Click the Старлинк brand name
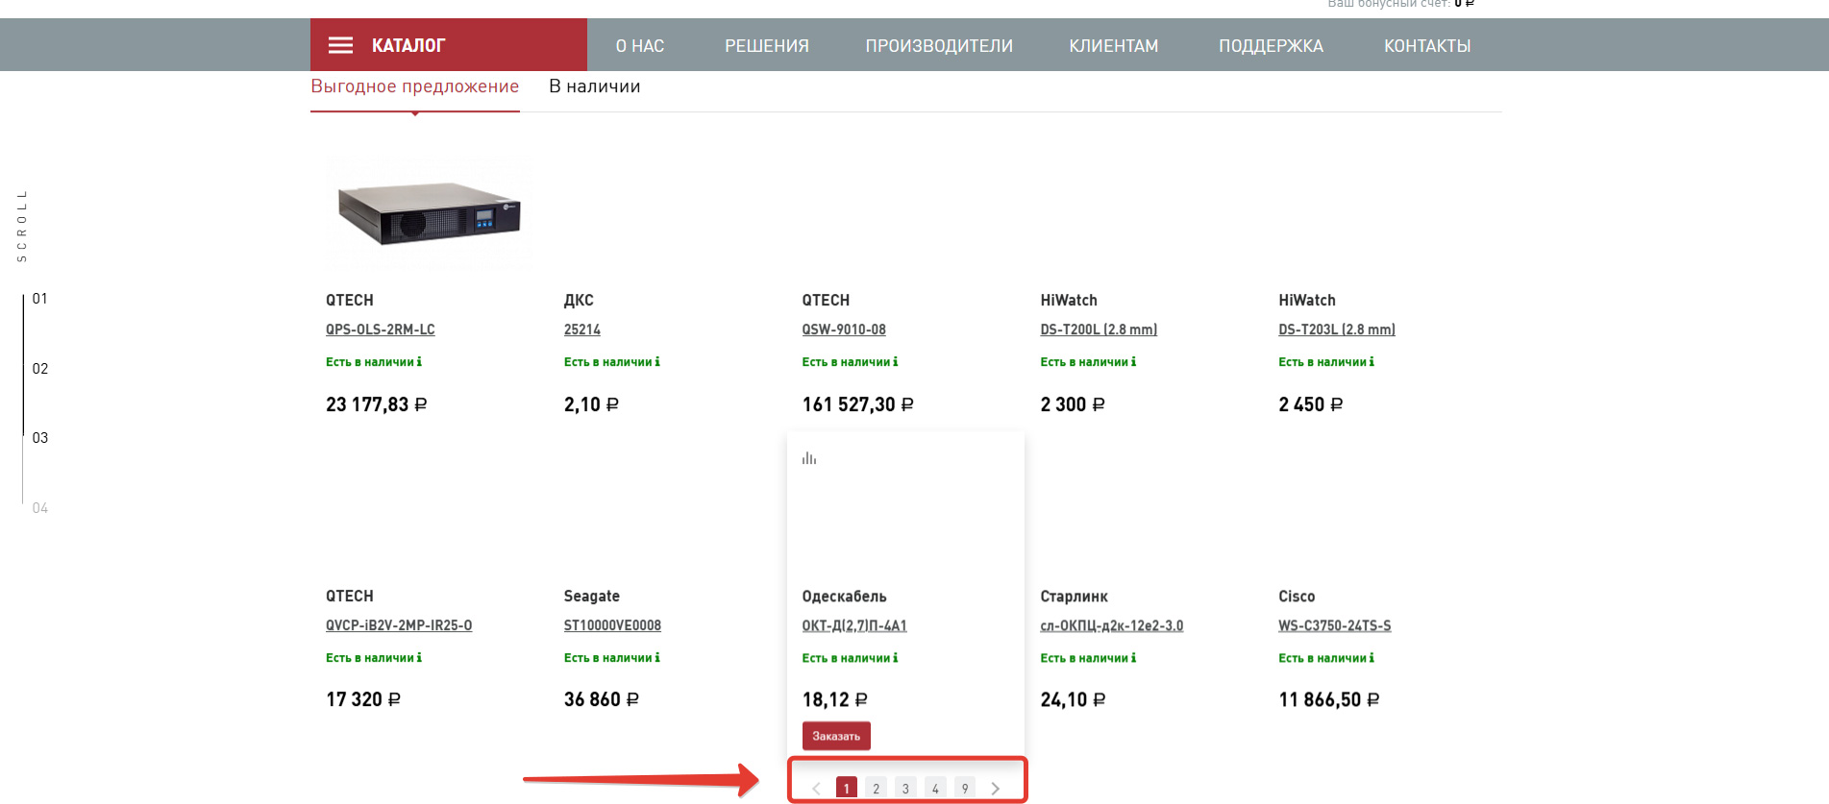This screenshot has height=804, width=1829. click(1075, 597)
